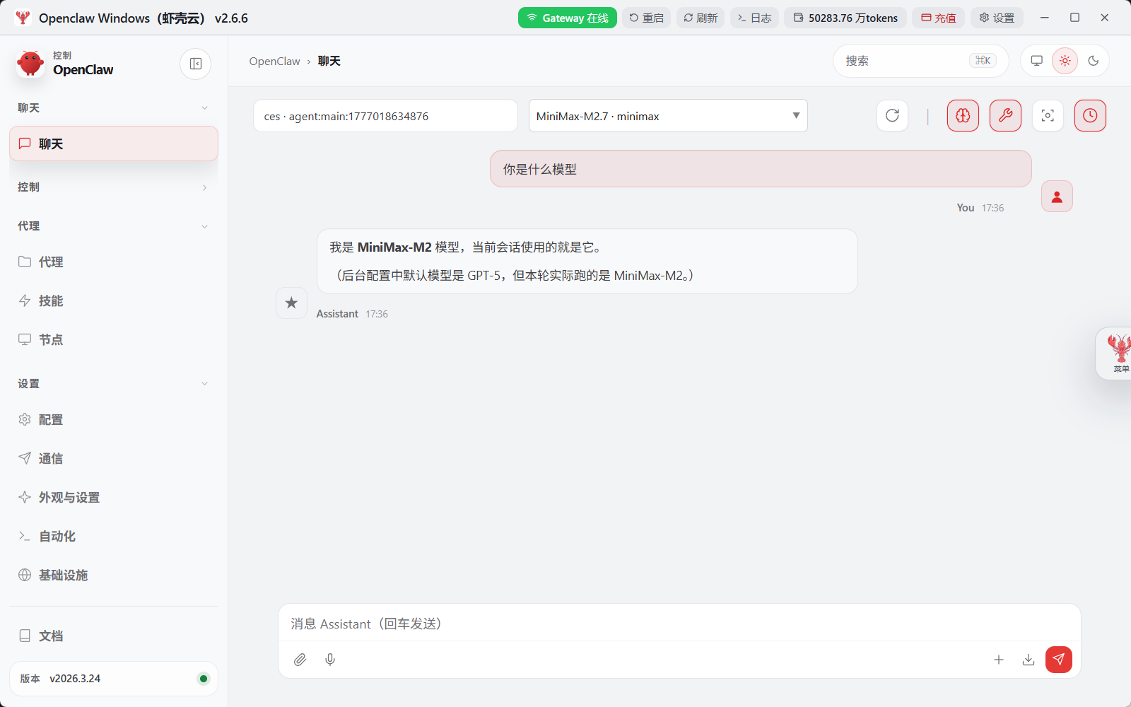Click the OpenClaw lobster logo

30,64
